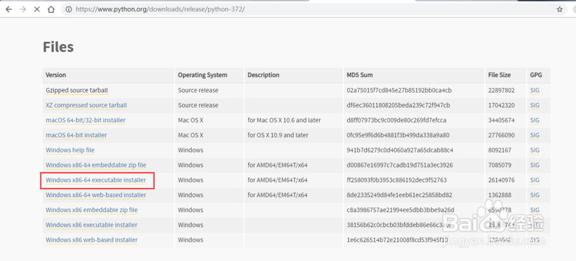Screen dimensions: 576x261
Task: Select AMD64/EM64T/x64 in executable installer row
Action: tap(278, 180)
